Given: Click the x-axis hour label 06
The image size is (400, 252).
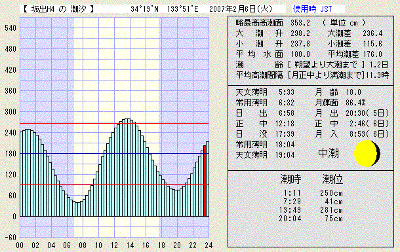Looking at the screenshot, I should (x=67, y=245).
